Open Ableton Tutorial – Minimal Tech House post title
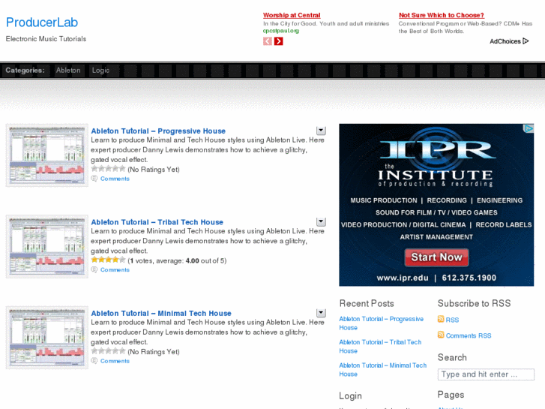The height and width of the screenshot is (409, 545). pyautogui.click(x=161, y=314)
